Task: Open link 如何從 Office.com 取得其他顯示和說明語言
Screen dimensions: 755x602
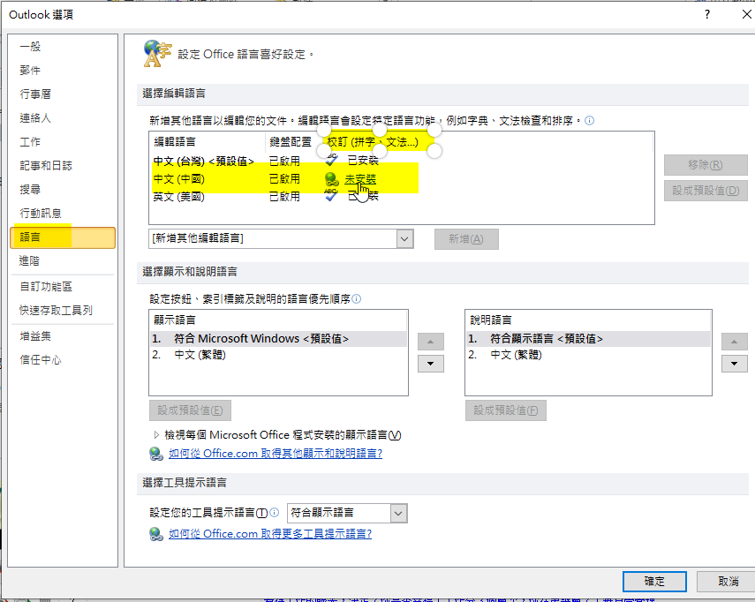Action: tap(276, 454)
